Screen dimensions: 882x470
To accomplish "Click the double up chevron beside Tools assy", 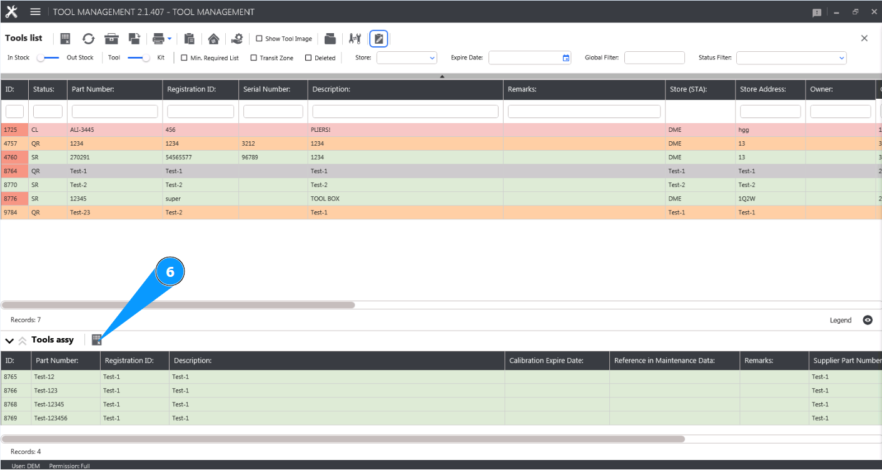I will (x=22, y=341).
